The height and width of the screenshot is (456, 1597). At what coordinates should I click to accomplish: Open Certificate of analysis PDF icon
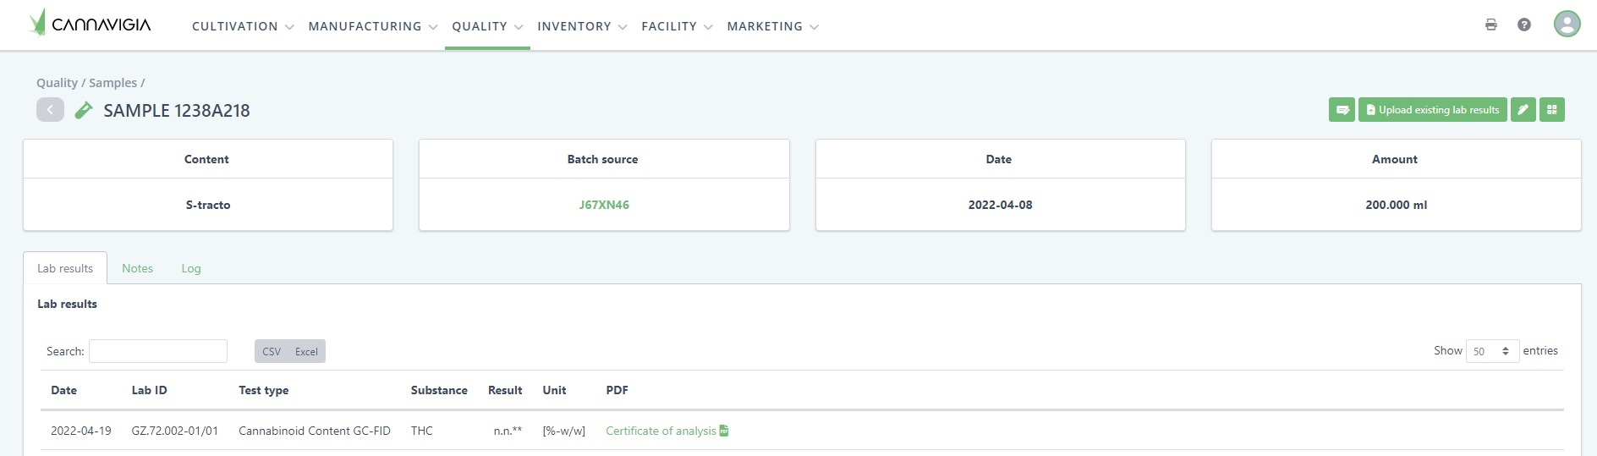tap(724, 431)
